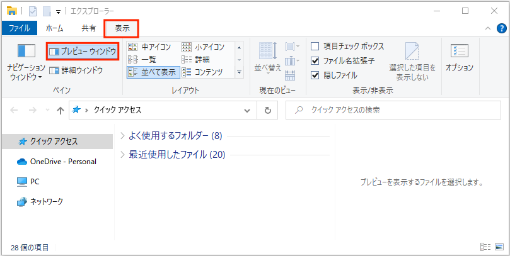Enable the 項目チェック ボックス checkbox

point(315,47)
